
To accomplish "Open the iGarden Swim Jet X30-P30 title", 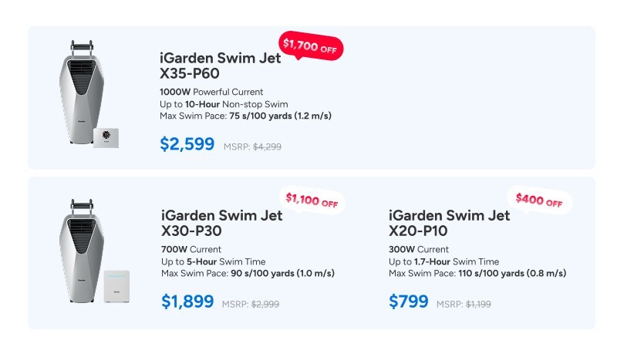I will click(221, 223).
